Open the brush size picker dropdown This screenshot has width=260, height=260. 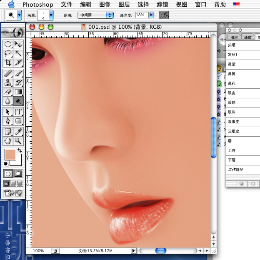51,15
